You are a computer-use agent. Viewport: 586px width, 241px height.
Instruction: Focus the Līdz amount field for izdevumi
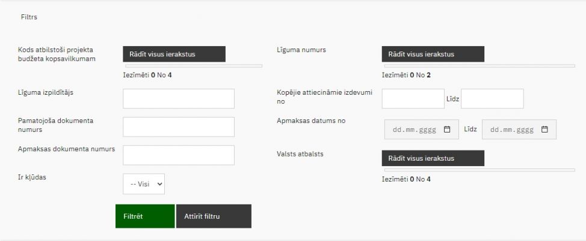[x=492, y=99]
